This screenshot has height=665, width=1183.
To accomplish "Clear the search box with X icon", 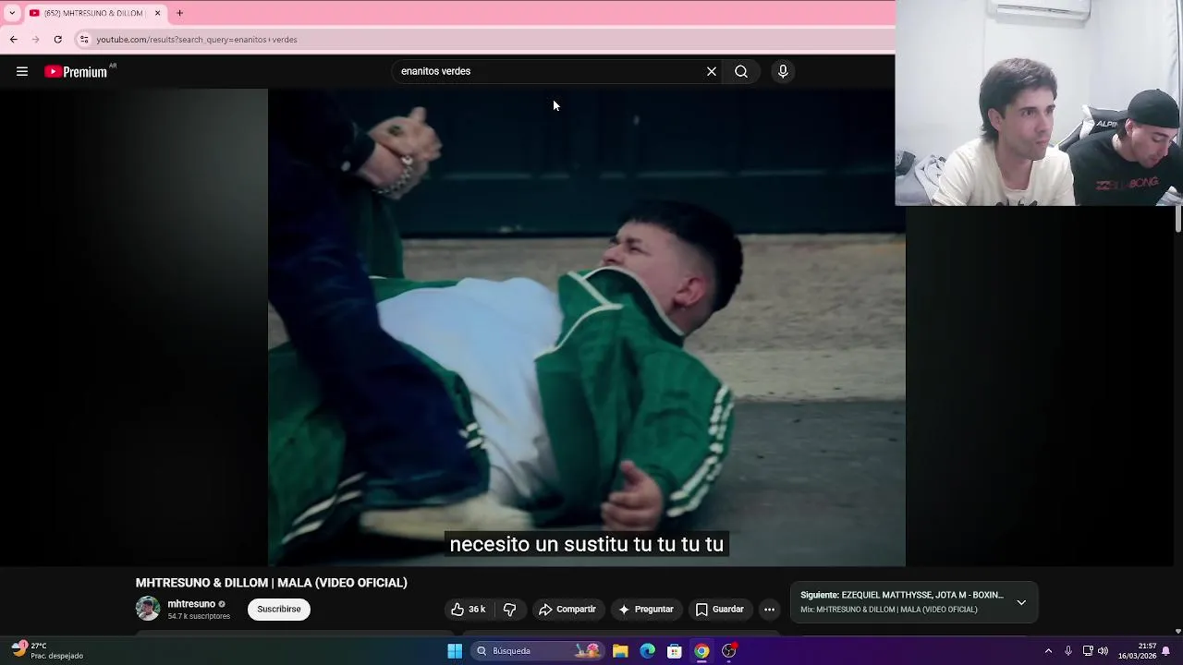I will click(712, 71).
